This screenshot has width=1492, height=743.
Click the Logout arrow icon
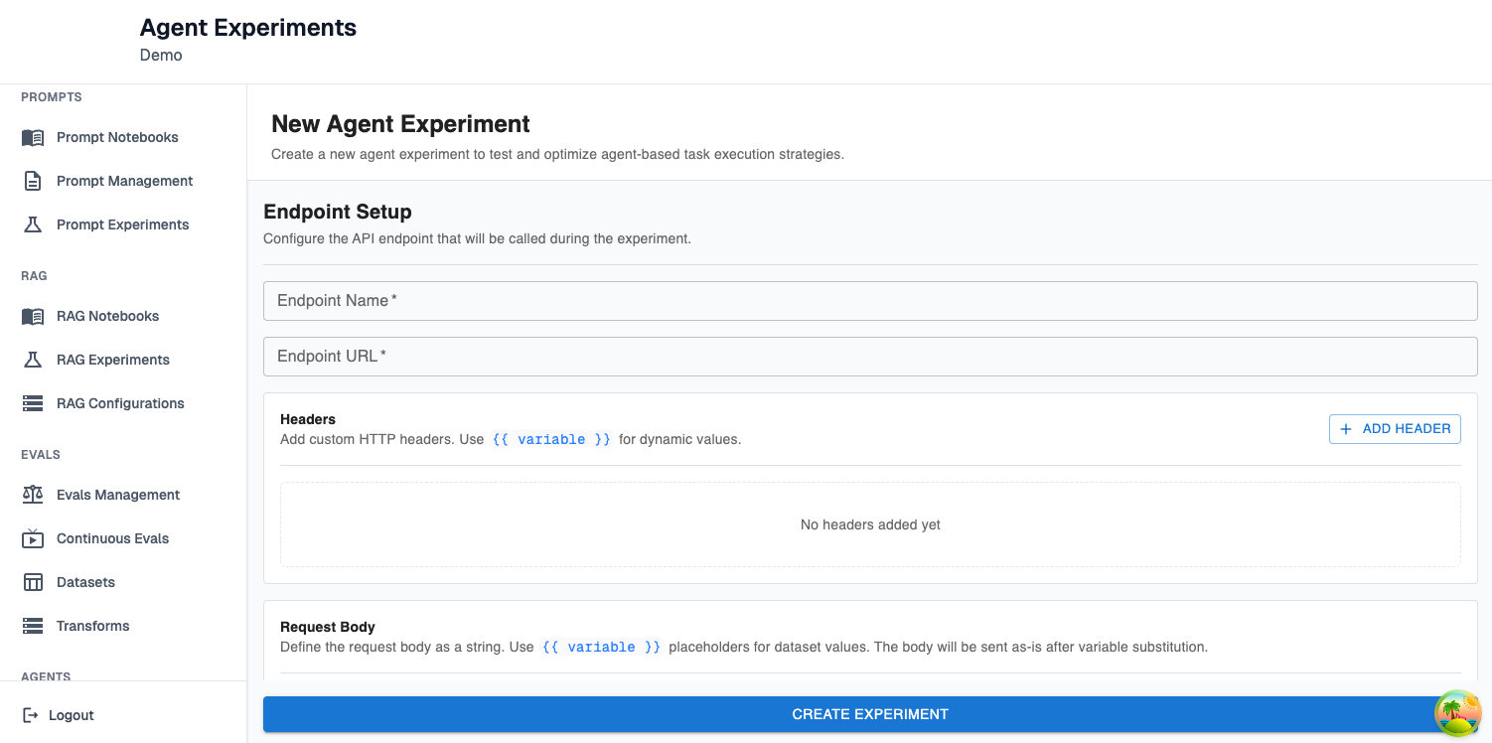click(x=31, y=715)
